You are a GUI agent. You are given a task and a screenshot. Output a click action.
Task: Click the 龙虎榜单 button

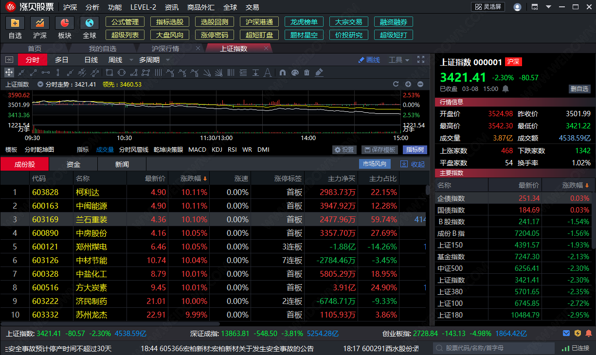[304, 22]
